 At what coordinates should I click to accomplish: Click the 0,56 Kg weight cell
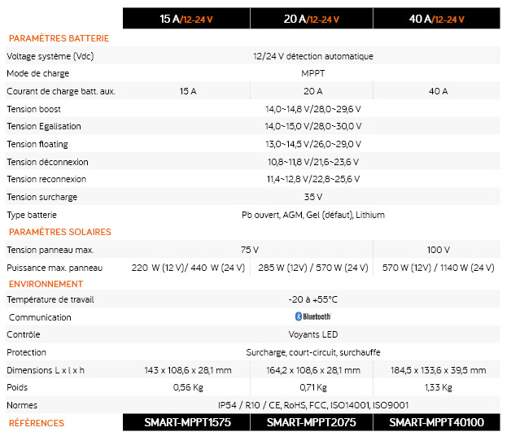tap(187, 387)
